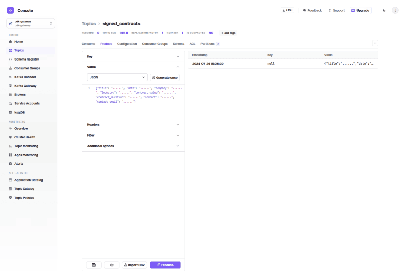Viewport: 403px width, 271px height.
Task: Open Cluster Health monitoring
Action: (x=25, y=137)
